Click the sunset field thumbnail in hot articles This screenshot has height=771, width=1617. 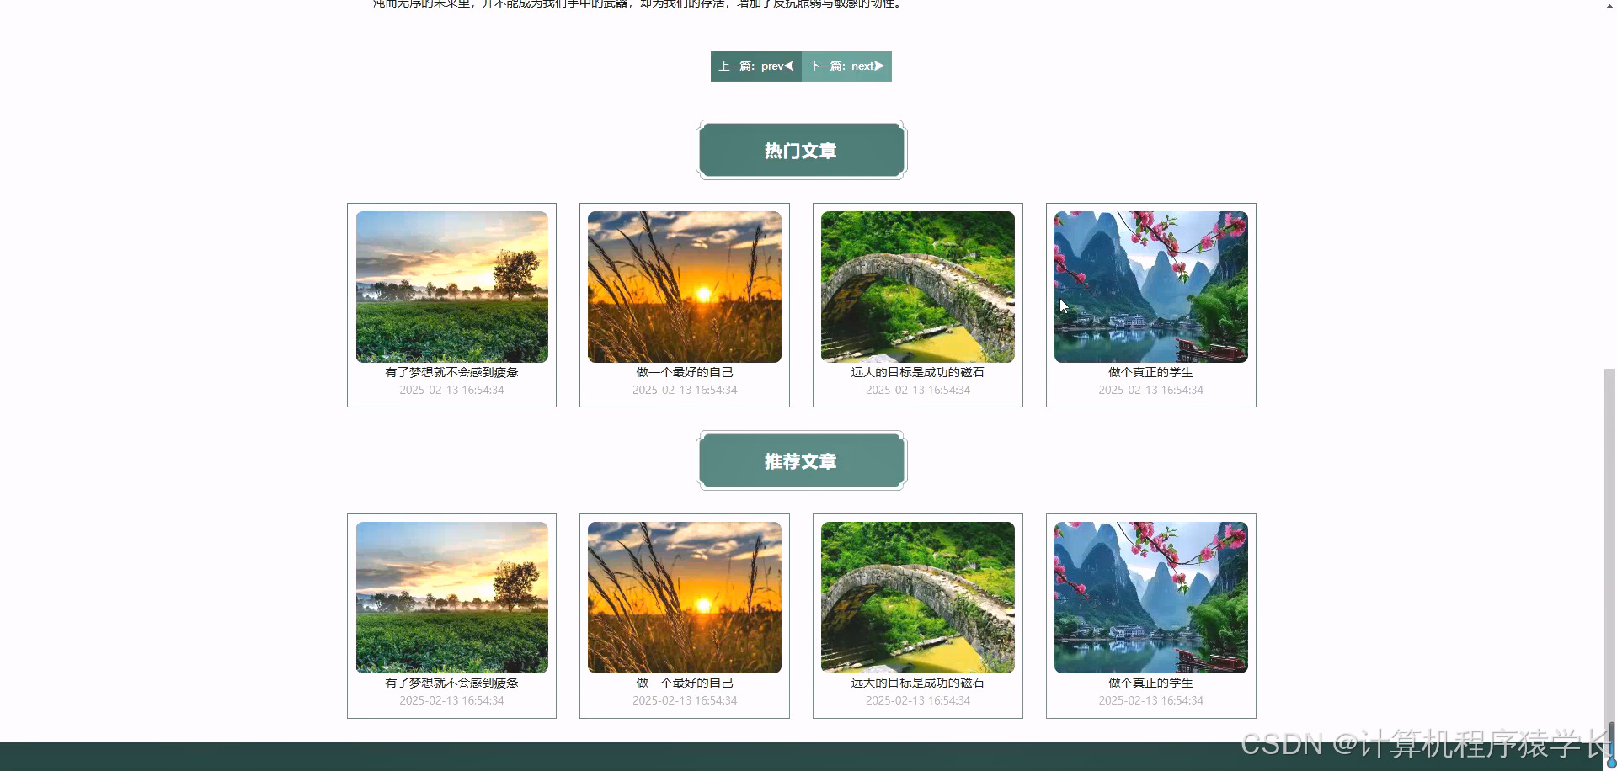(x=684, y=286)
